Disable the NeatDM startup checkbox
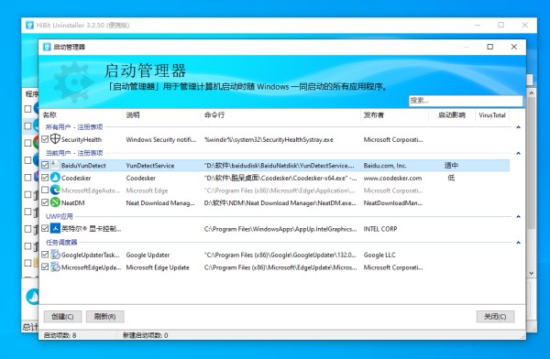This screenshot has height=359, width=550. tap(45, 202)
